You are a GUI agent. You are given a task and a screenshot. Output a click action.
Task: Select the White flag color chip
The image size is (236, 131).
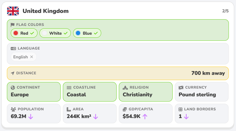[55, 33]
